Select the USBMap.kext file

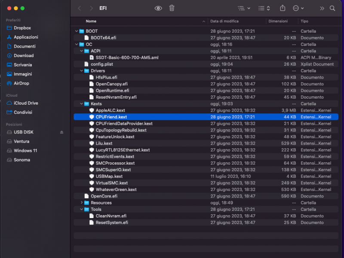(x=206, y=176)
